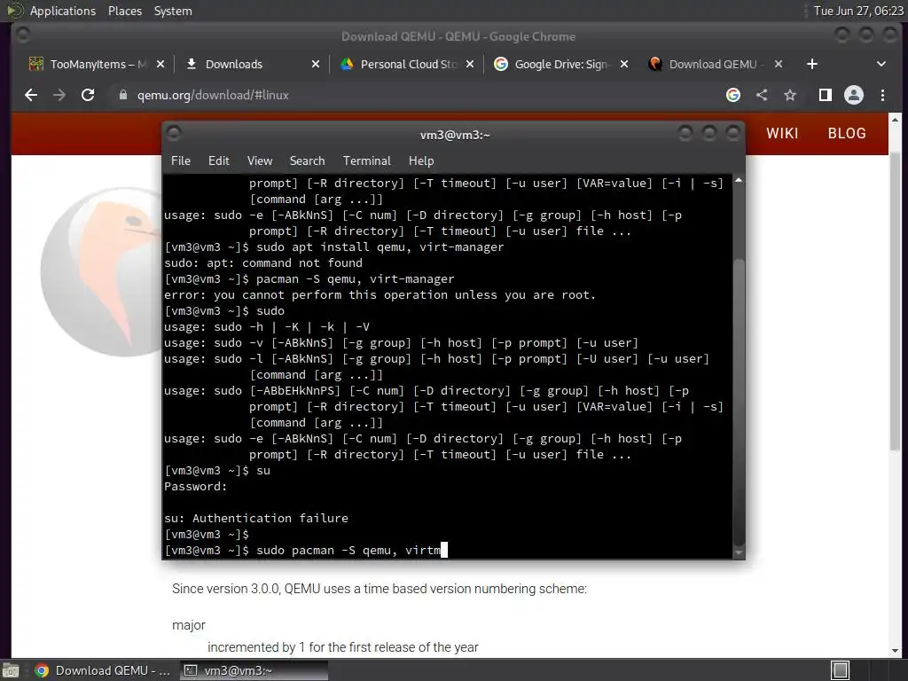Share this page via share icon
The height and width of the screenshot is (681, 908).
(762, 95)
